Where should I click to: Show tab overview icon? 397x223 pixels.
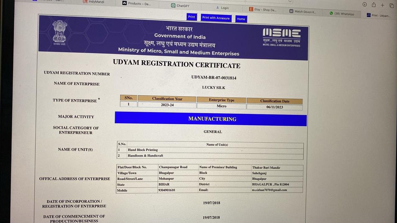[391, 6]
